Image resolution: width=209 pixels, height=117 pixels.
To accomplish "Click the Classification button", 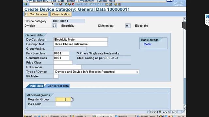I will click(61, 14).
